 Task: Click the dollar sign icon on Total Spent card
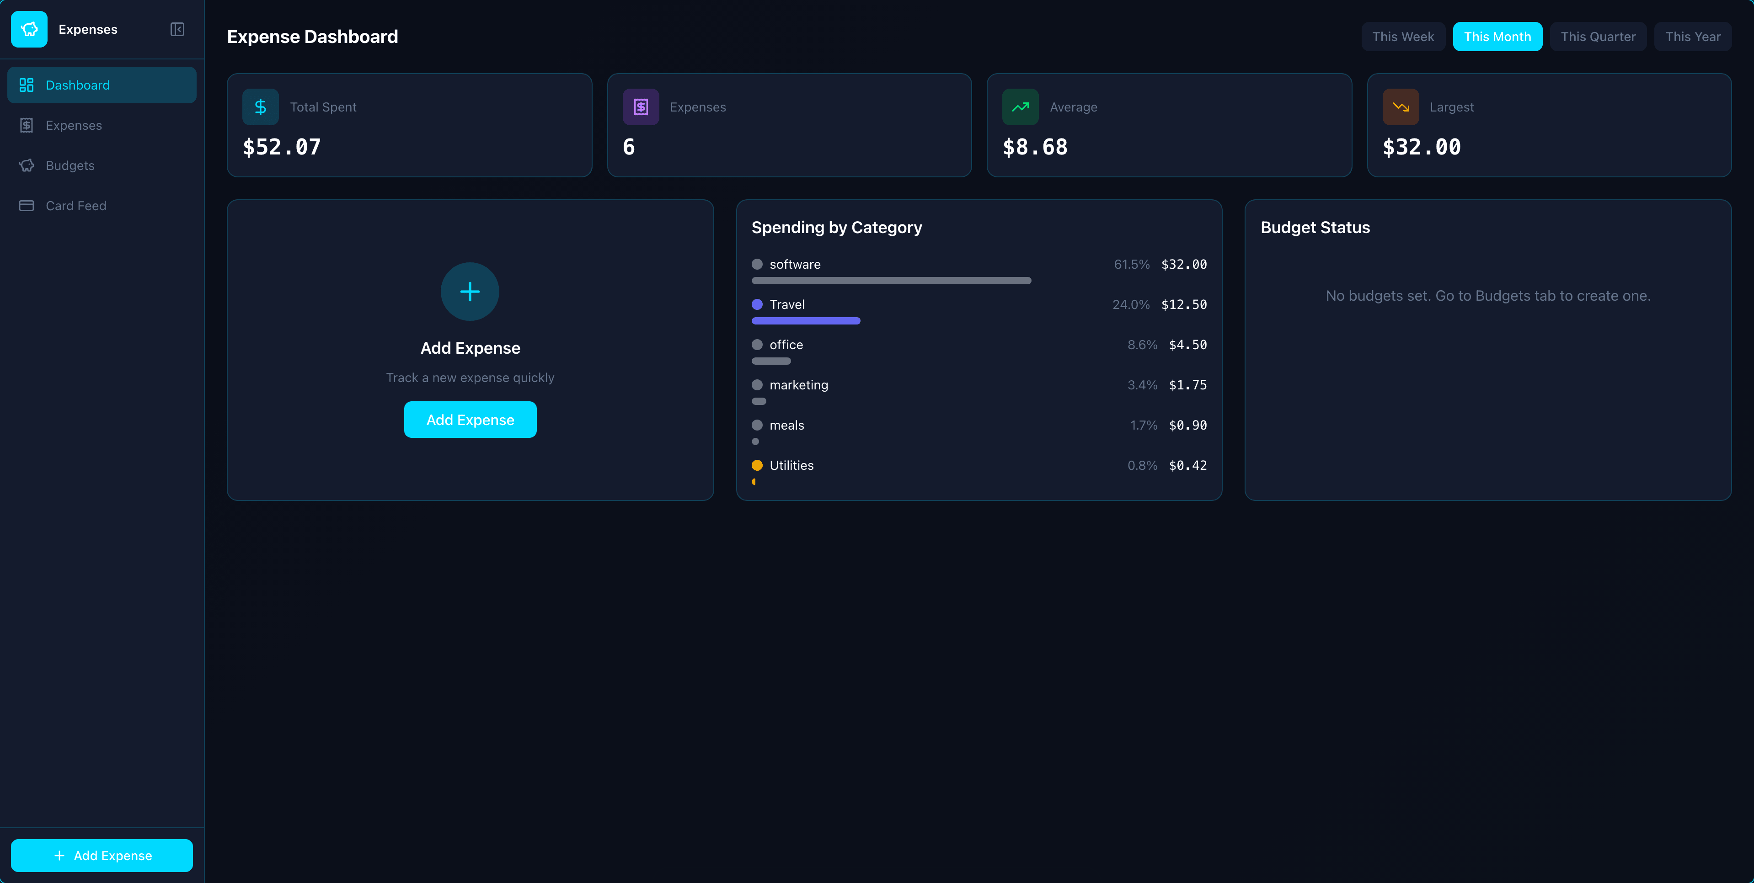point(261,107)
